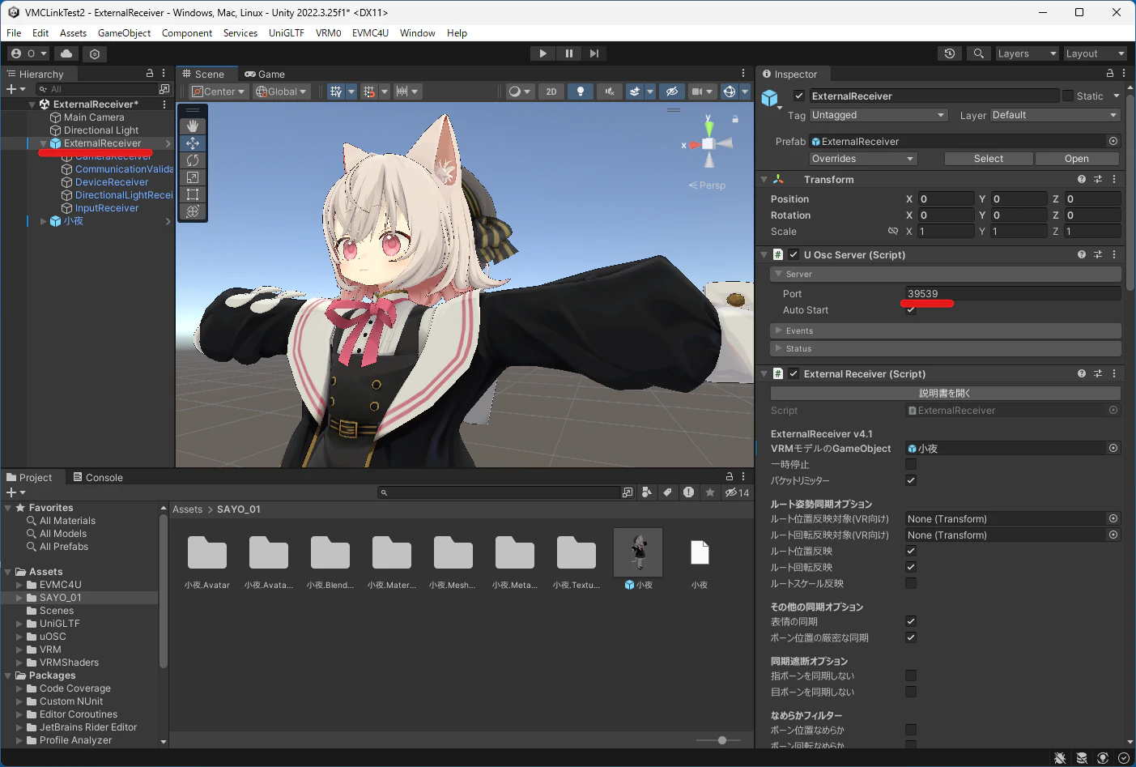Toggle the パケットリミッター checkbox
The image size is (1136, 767).
coord(911,480)
